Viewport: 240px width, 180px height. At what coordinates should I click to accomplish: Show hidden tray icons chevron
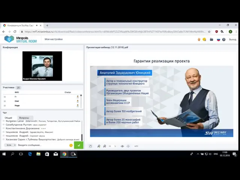(x=198, y=154)
